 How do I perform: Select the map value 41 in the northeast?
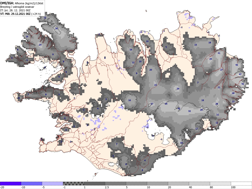(x=219, y=53)
